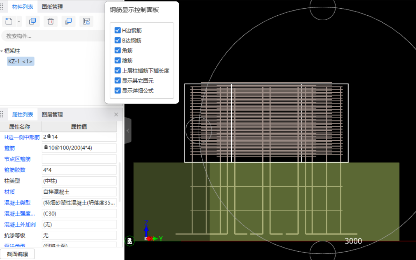
Task: Click the 混凝土类型 property name
Action: coord(17,203)
